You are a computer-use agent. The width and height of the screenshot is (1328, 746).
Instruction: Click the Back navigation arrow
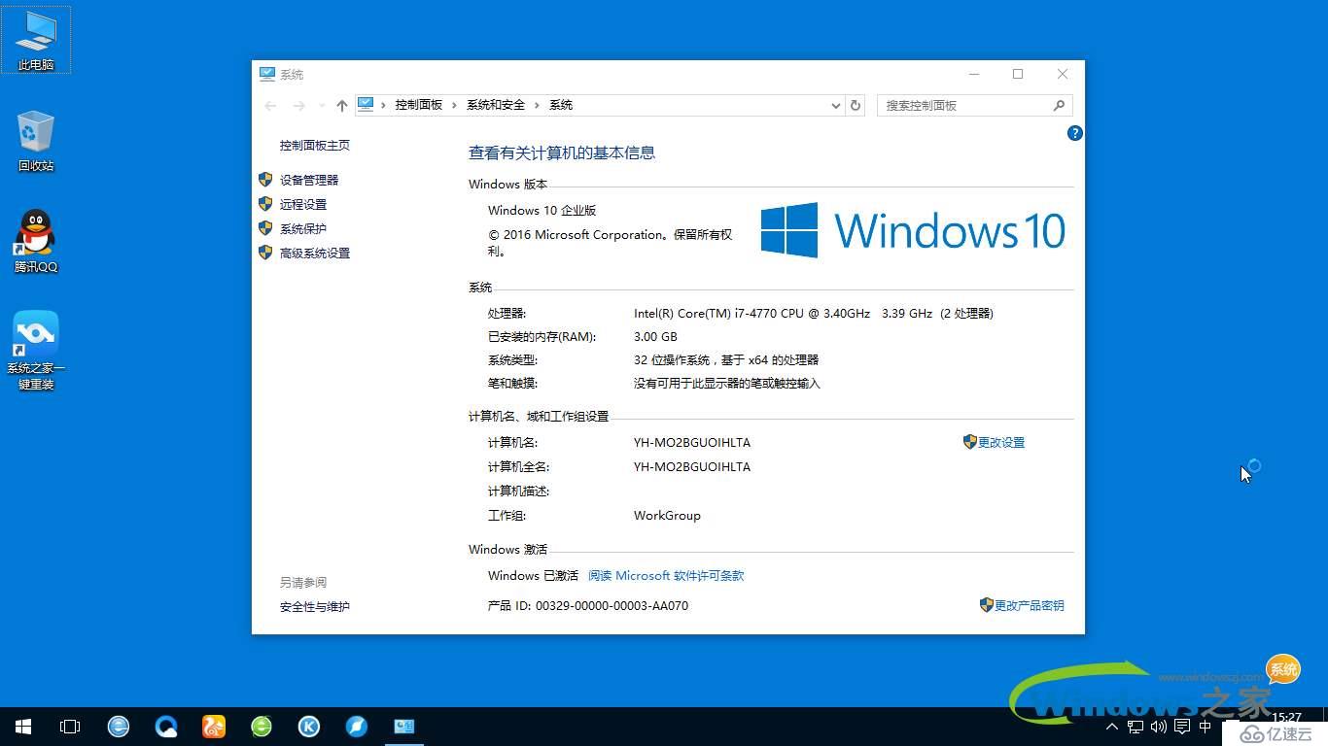[x=270, y=105]
